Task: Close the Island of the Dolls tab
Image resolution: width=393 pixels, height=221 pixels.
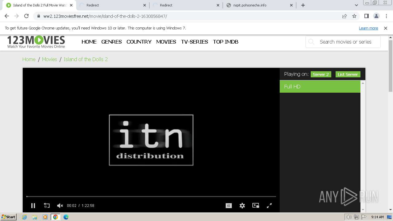Action: pyautogui.click(x=71, y=5)
